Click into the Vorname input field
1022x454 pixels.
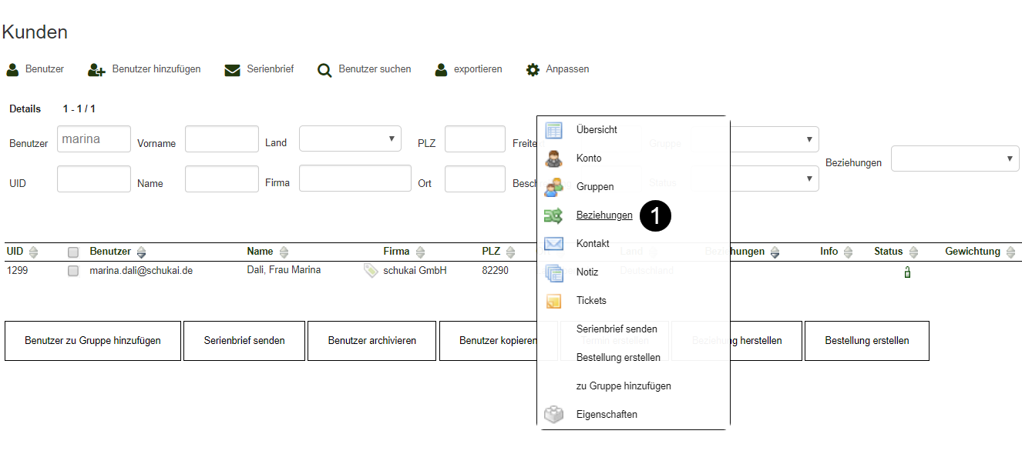coord(221,139)
